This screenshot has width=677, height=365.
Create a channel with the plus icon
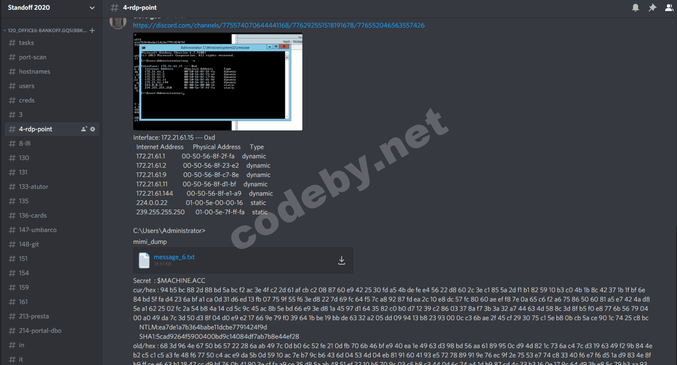92,30
